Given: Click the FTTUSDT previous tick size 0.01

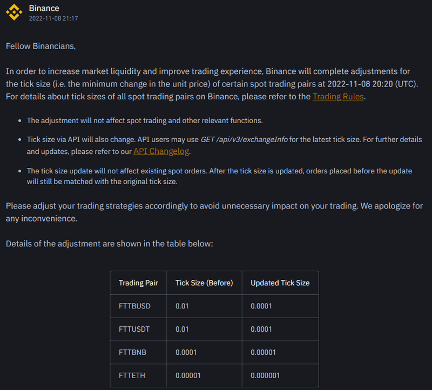Looking at the screenshot, I should click(x=183, y=329).
